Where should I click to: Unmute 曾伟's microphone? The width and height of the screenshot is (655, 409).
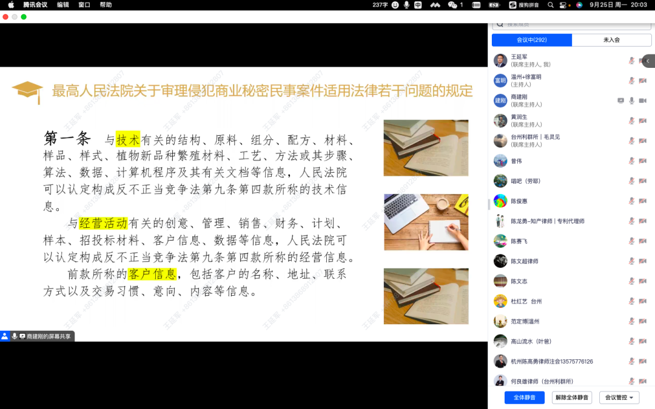coord(631,161)
